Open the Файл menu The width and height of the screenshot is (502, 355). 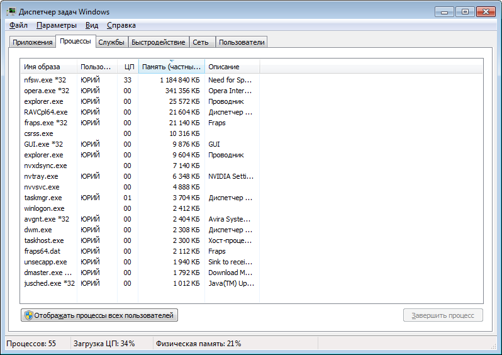coord(18,25)
